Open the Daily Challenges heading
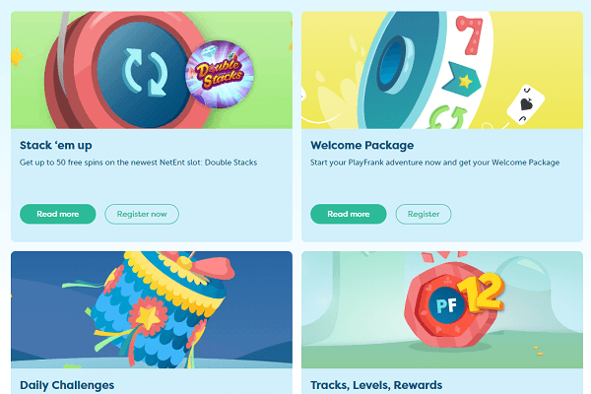591x394 pixels. click(67, 385)
